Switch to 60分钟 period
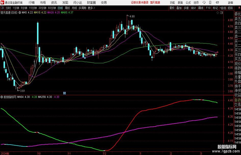The height and width of the screenshot is (155, 241). click(x=52, y=8)
